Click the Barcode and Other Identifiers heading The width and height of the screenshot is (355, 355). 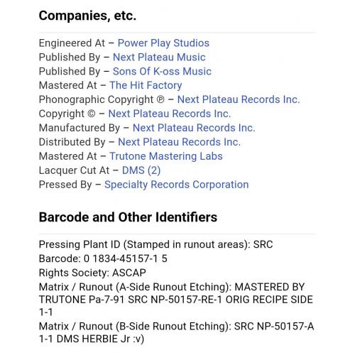[x=128, y=217]
